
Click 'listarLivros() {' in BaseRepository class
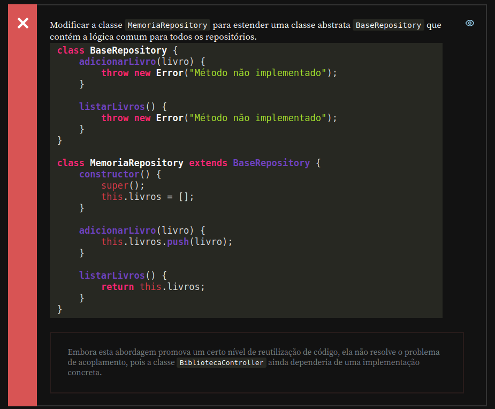coord(123,107)
